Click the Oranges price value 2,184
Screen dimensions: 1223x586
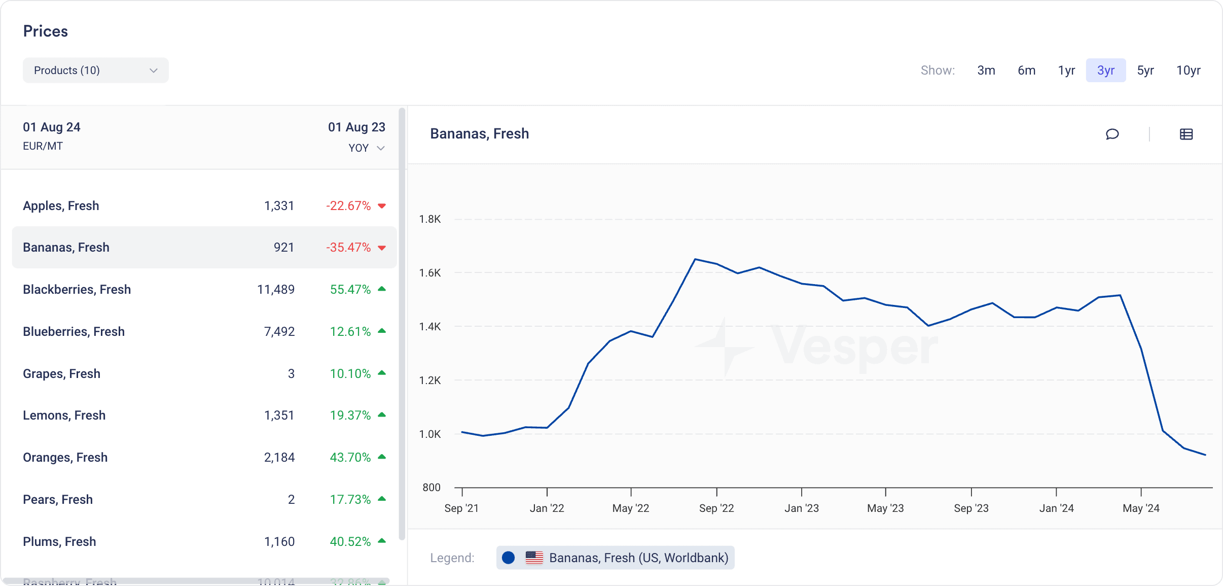coord(279,457)
